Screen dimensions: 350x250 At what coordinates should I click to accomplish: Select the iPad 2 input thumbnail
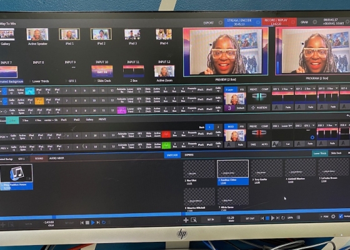pos(101,34)
